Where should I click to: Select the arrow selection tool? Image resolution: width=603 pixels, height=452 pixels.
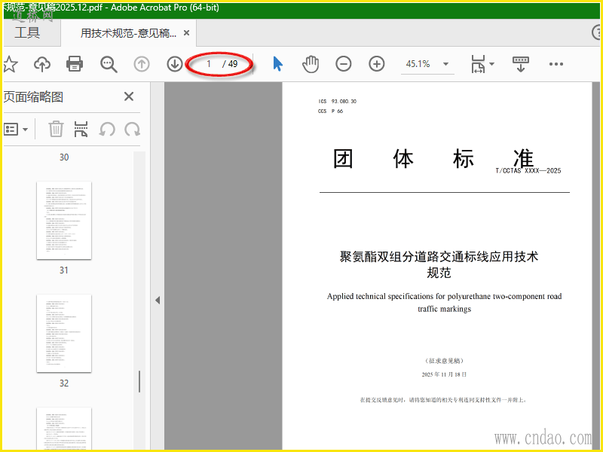pos(277,64)
